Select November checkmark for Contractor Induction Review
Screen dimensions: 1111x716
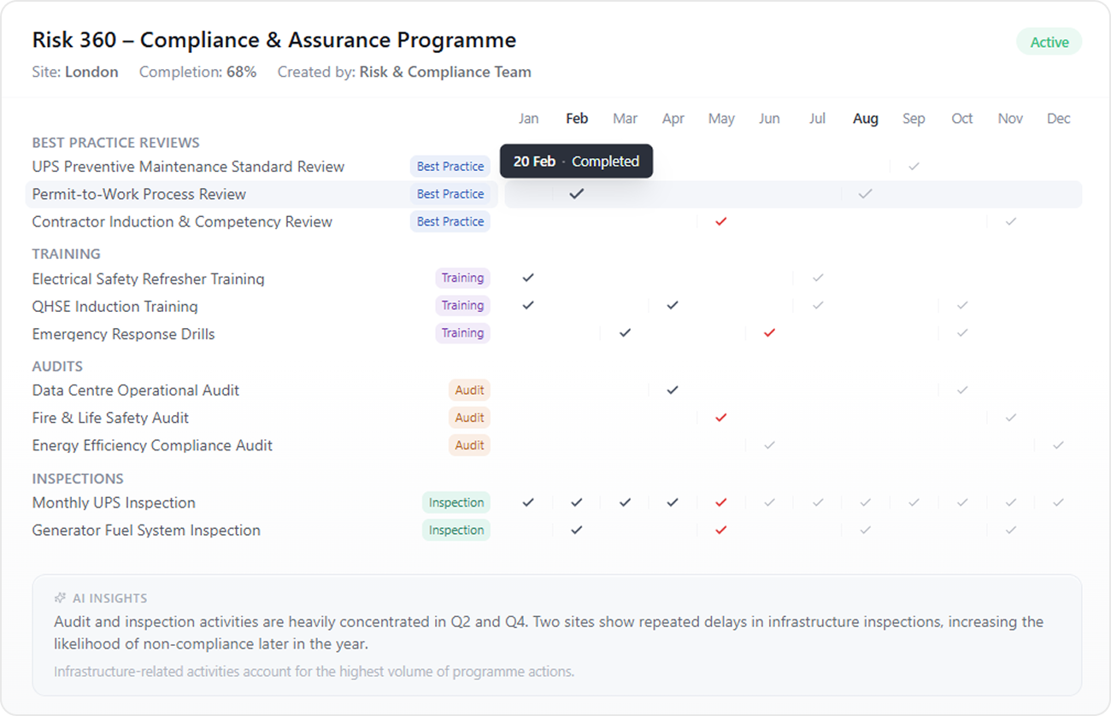click(1011, 221)
